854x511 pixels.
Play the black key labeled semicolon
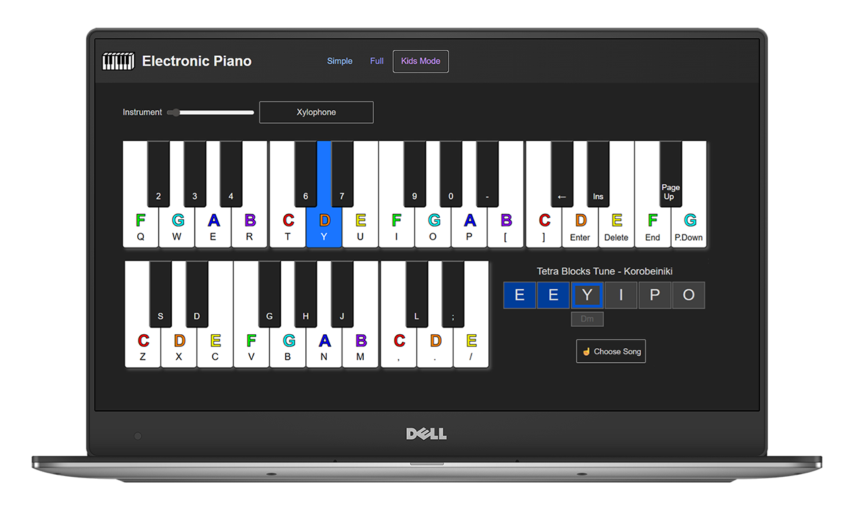453,294
